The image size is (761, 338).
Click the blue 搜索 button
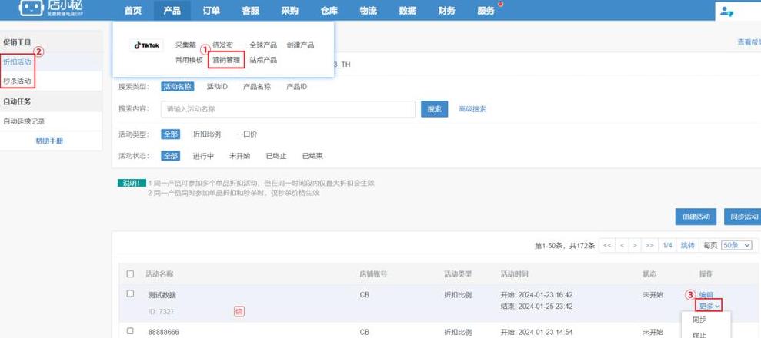(435, 109)
